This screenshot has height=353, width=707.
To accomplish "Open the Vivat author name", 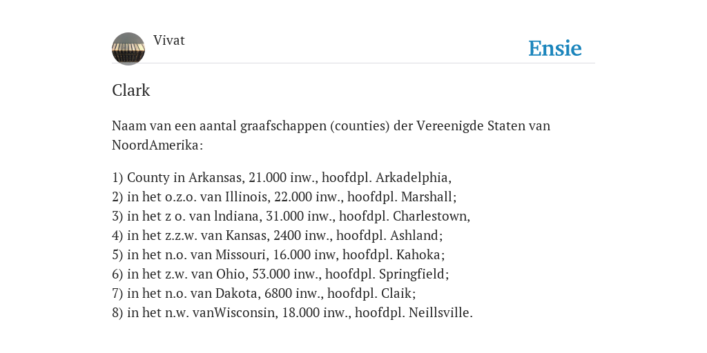I will [x=169, y=41].
